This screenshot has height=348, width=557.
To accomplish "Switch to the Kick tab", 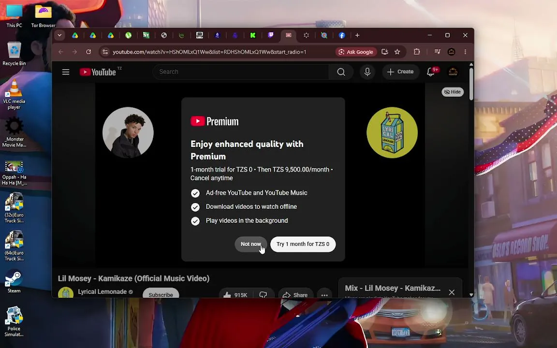I will pos(253,35).
